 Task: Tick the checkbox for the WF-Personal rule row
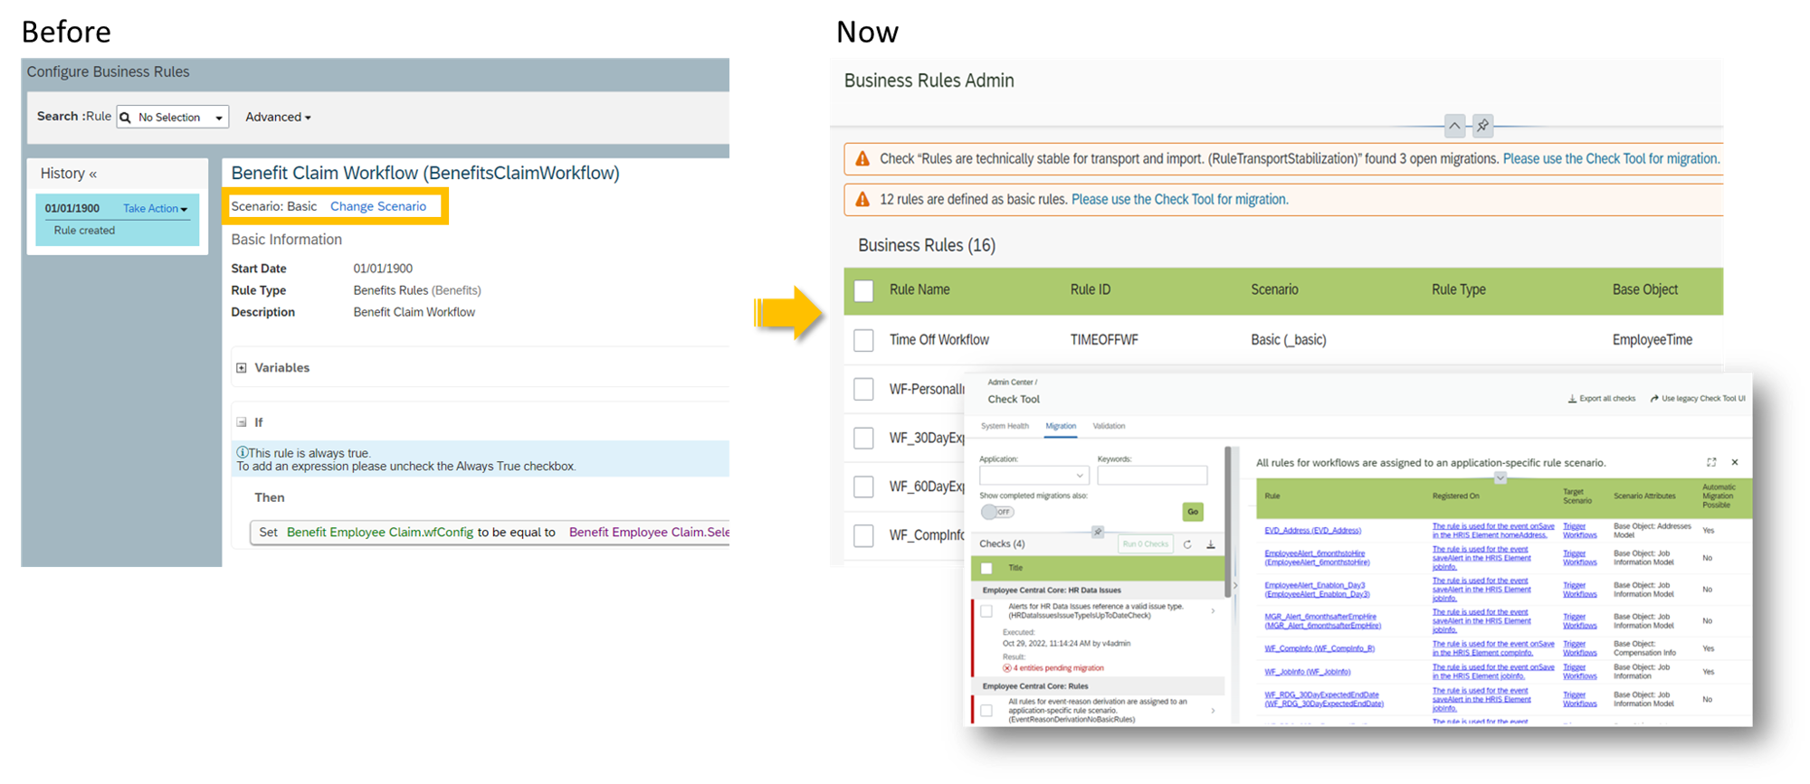[864, 389]
